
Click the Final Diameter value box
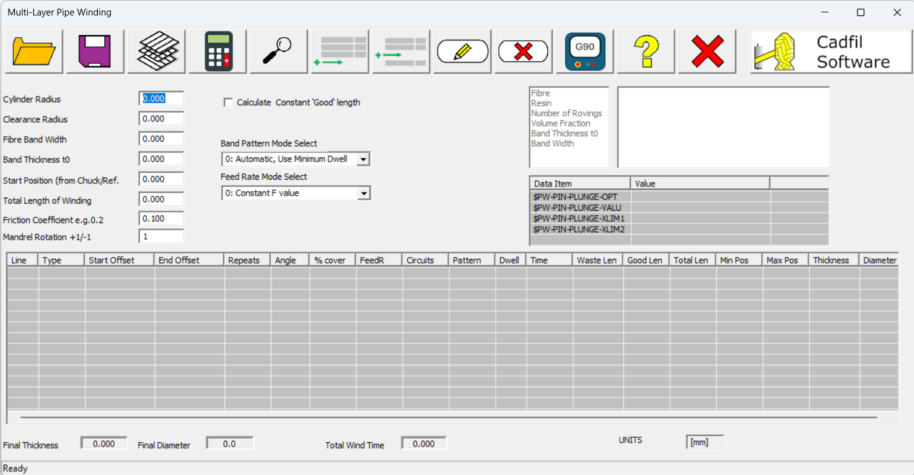[229, 443]
